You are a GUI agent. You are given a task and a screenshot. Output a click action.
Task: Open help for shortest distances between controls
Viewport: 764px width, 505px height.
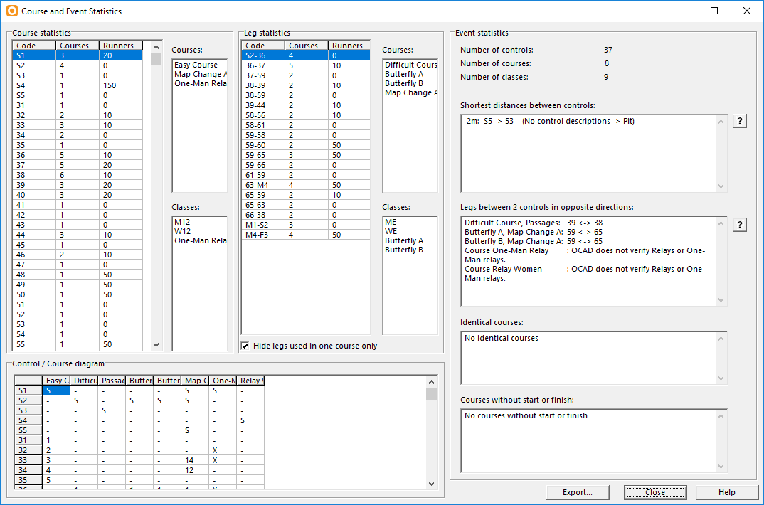point(739,121)
